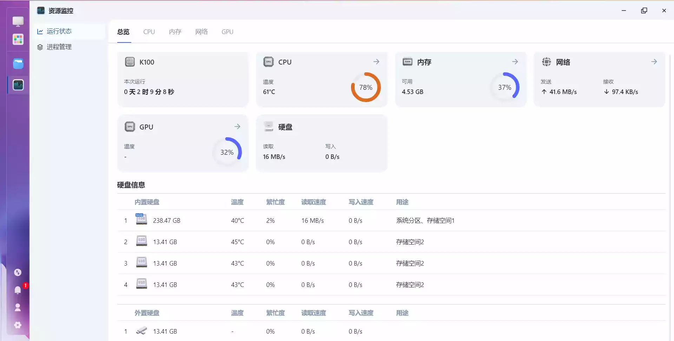Screen dimensions: 674x341
Task: Click the CPU 78% usage ring
Action: pyautogui.click(x=366, y=87)
